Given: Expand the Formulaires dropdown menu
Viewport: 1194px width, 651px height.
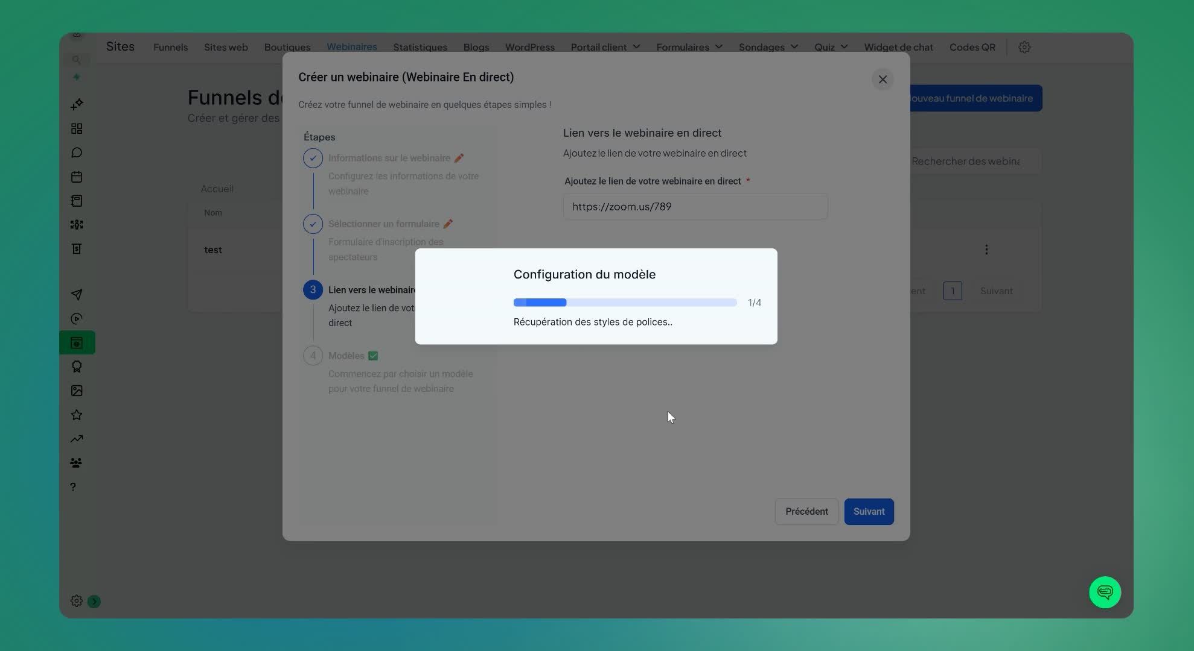Looking at the screenshot, I should [x=689, y=47].
